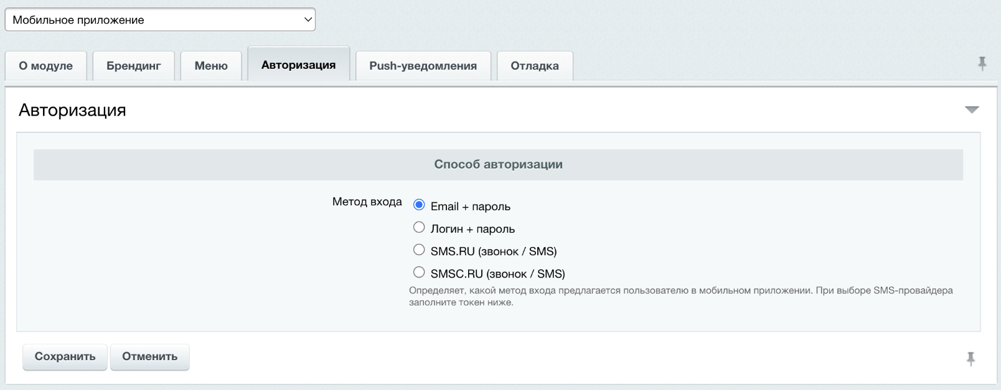Open the Push-уведомления tab
Screen dimensions: 1001x390
423,66
